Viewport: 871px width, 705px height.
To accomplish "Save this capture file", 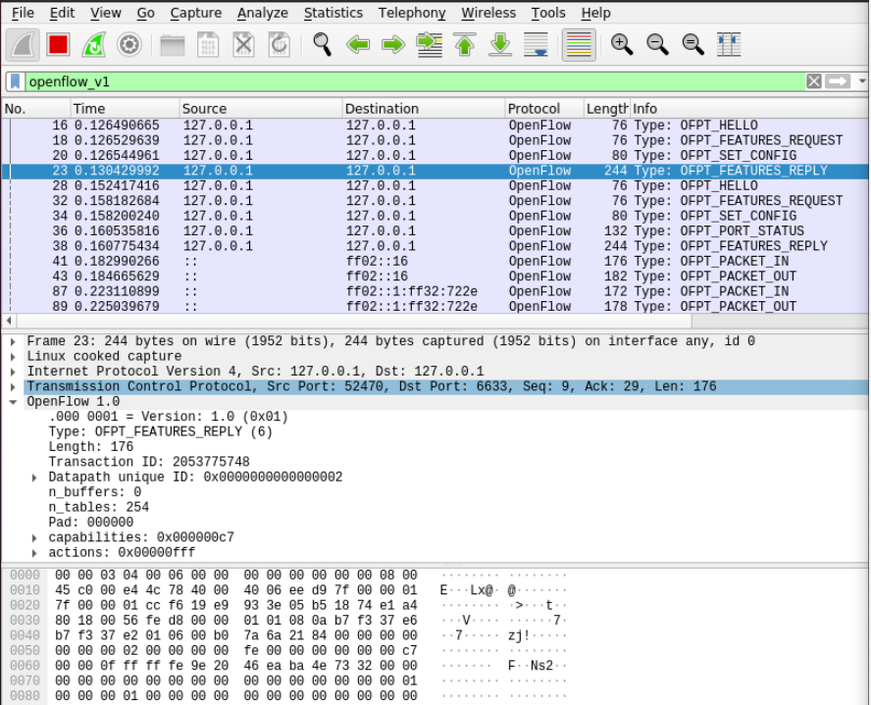I will coord(208,44).
